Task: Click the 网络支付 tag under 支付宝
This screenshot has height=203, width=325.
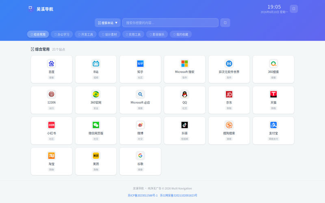Action: point(273,139)
